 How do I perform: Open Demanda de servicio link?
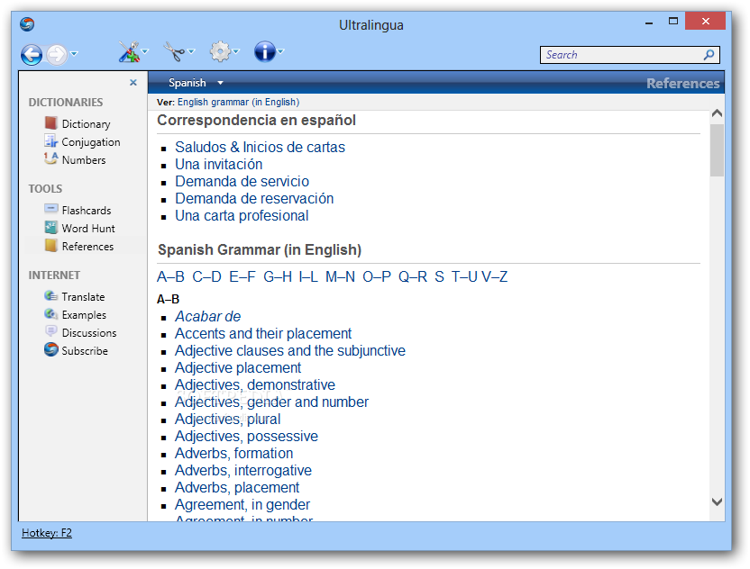coord(242,182)
